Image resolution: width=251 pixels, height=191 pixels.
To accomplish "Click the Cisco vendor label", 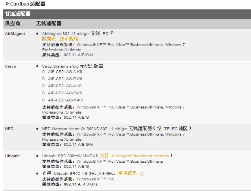I will tap(11, 66).
